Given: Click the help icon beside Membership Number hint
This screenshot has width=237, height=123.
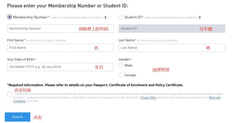Looking at the screenshot, I should click(105, 18).
